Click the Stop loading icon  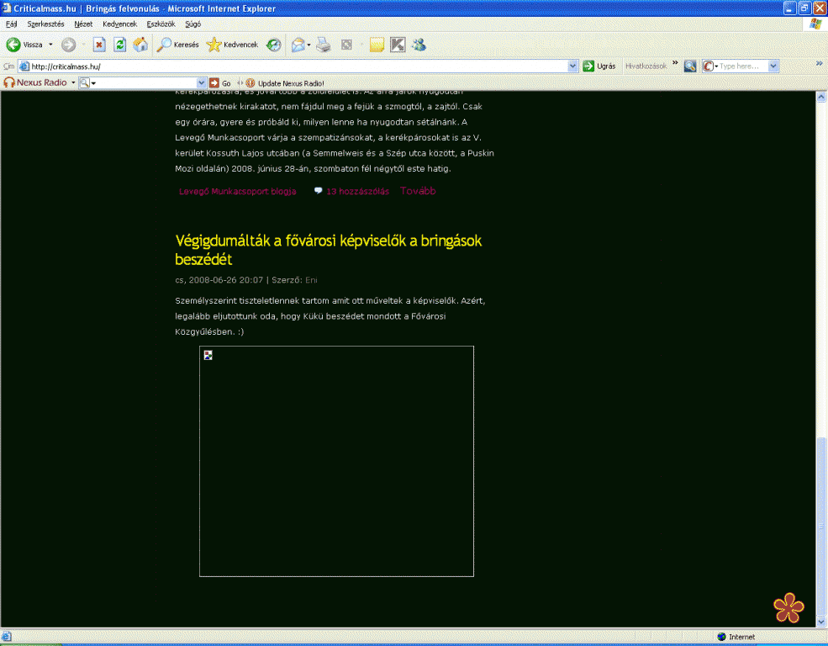click(99, 45)
